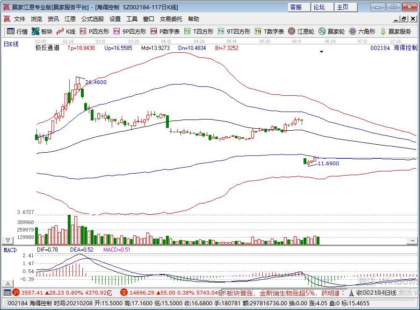The image size is (420, 310).
Task: Open the 板块 sector icon
Action: pos(36,31)
